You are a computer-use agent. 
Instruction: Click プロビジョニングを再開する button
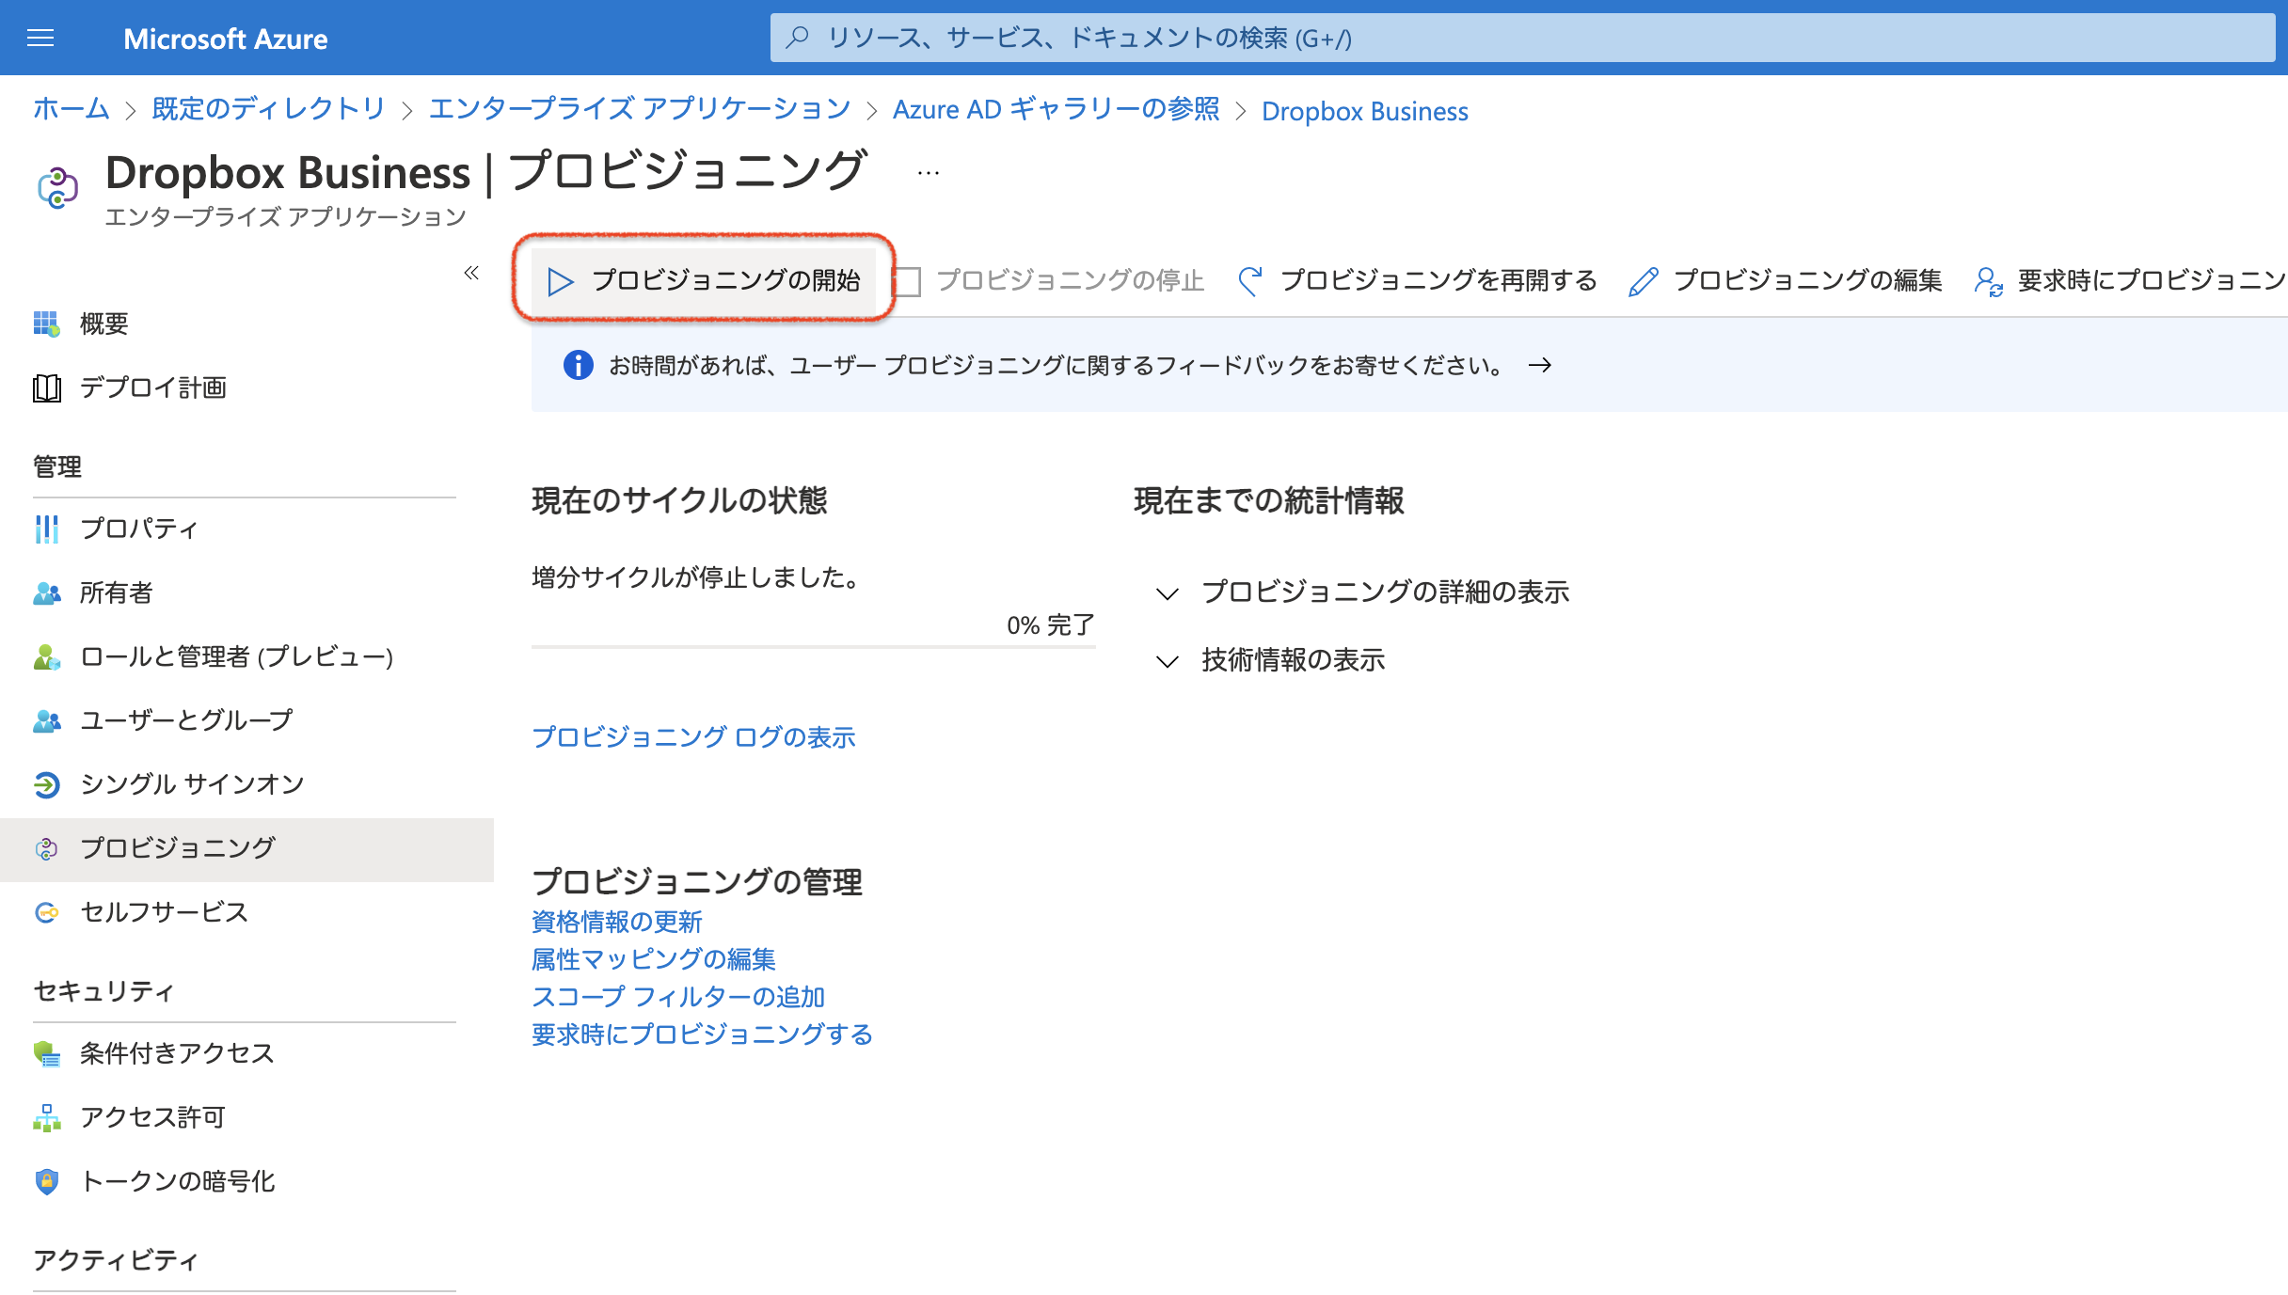point(1418,281)
